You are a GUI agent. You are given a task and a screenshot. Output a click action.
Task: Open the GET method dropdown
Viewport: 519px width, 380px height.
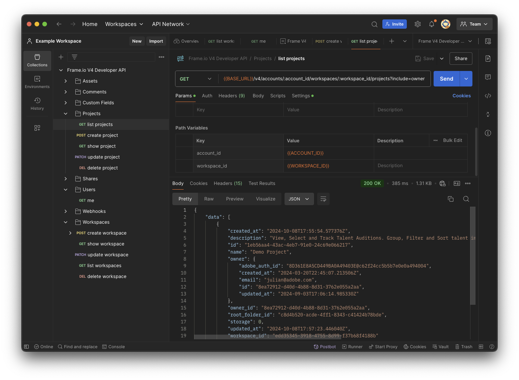pyautogui.click(x=196, y=78)
